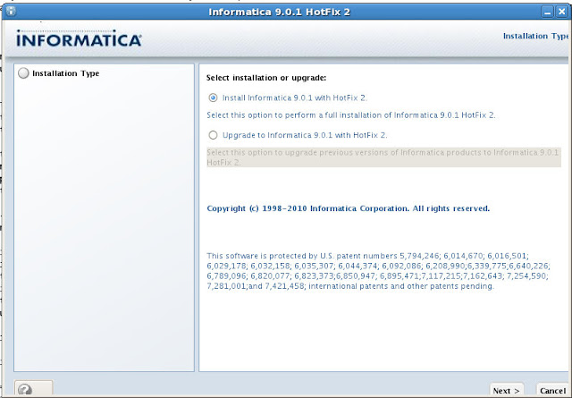
Task: Click the U.S. patent numbers paragraph
Action: point(378,271)
